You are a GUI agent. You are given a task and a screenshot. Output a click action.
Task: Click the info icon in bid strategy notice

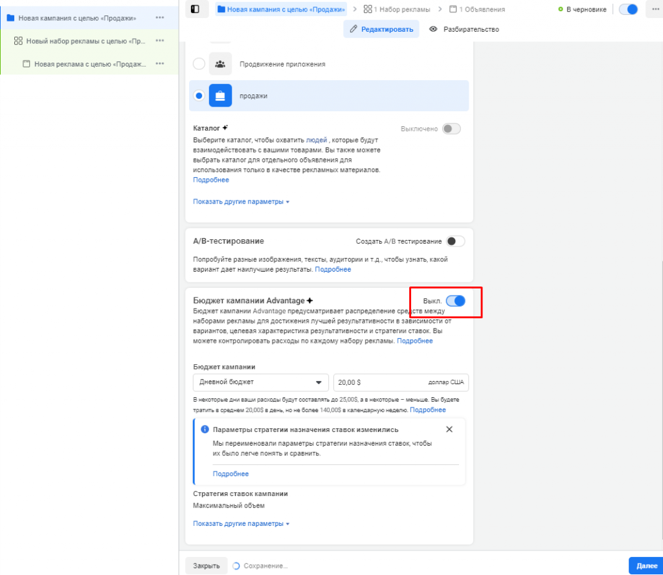[x=205, y=429]
